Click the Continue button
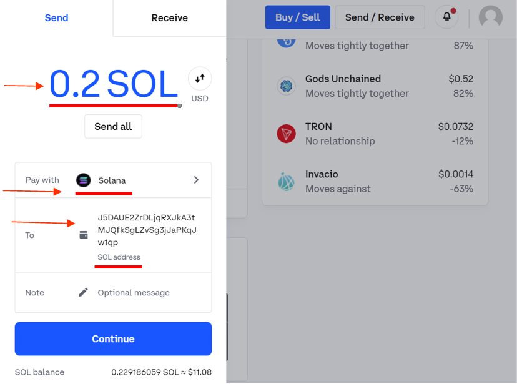This screenshot has width=517, height=384. point(113,338)
